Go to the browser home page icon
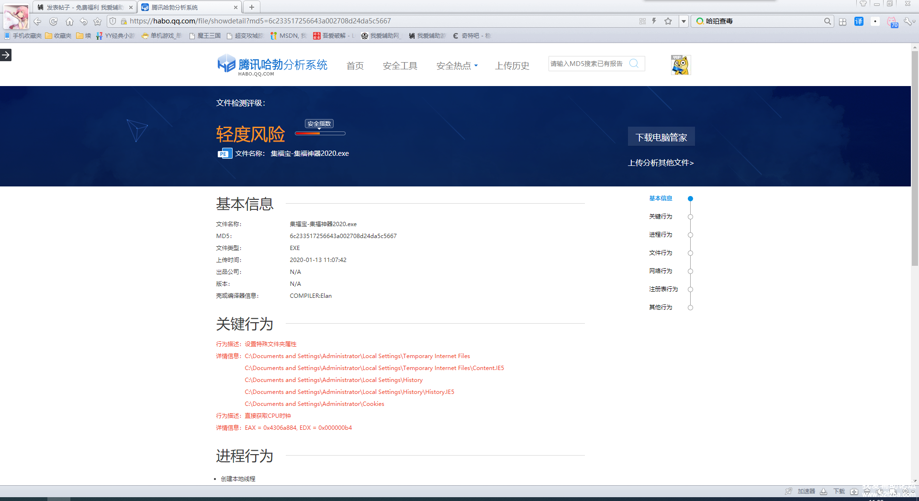This screenshot has height=501, width=919. click(69, 22)
